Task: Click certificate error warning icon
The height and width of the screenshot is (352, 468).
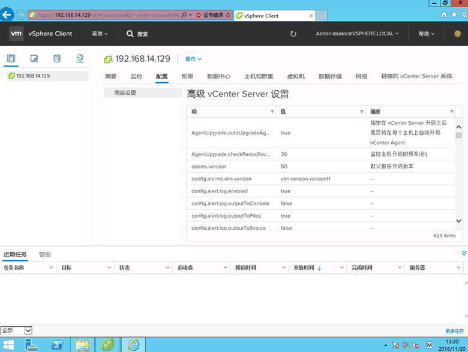Action: tap(199, 15)
